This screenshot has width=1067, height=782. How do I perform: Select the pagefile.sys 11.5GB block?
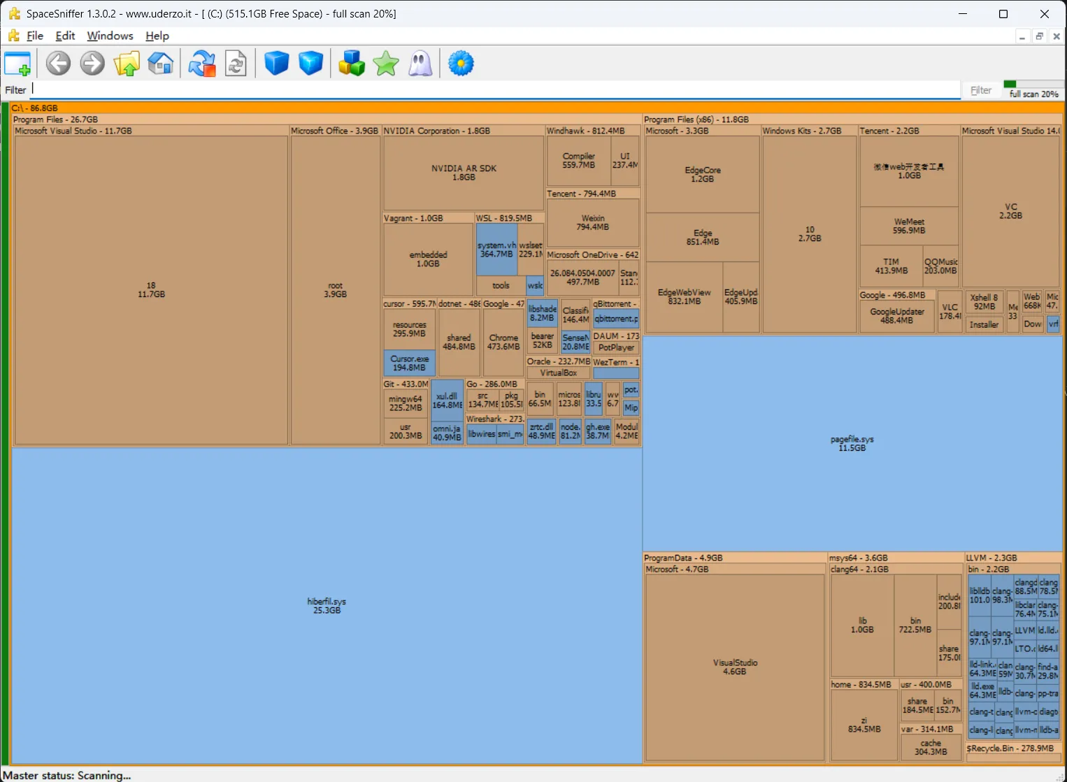[852, 444]
